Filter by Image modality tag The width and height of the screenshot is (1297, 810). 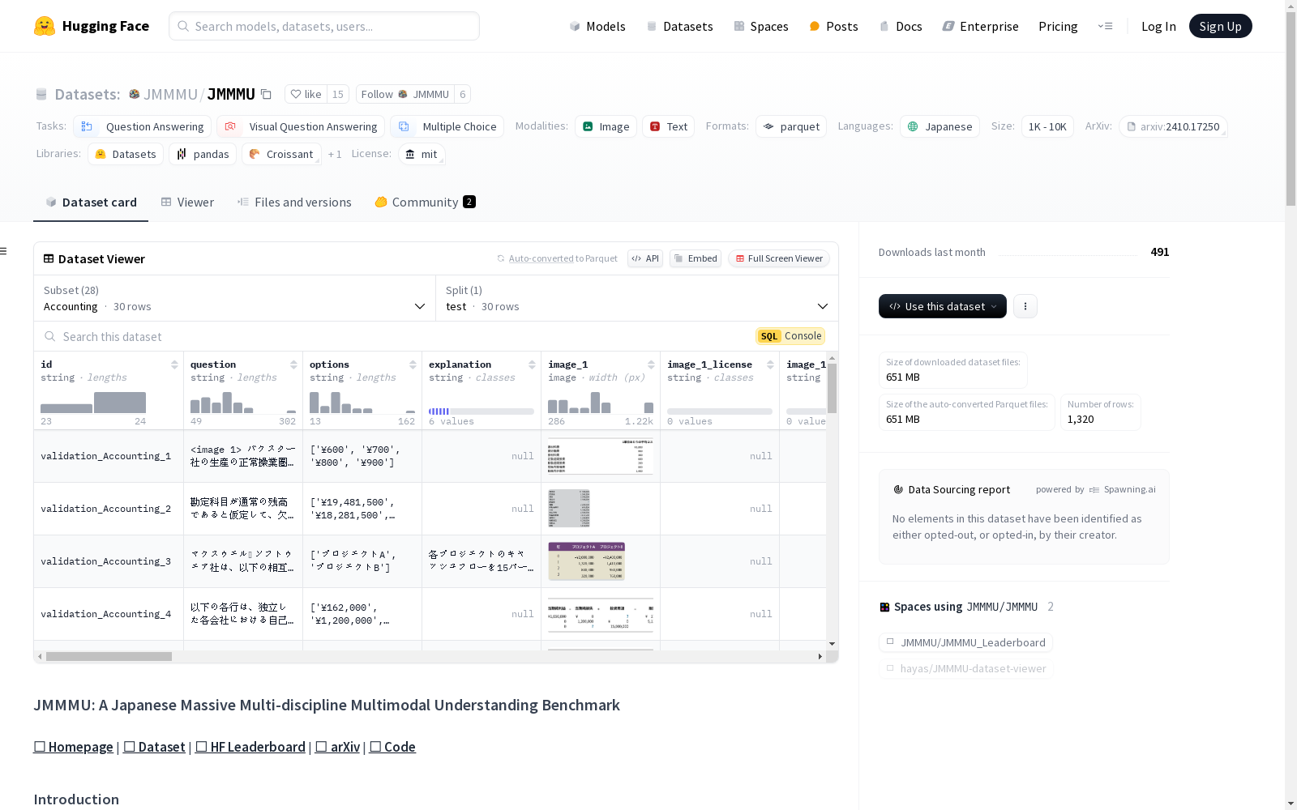tap(606, 126)
